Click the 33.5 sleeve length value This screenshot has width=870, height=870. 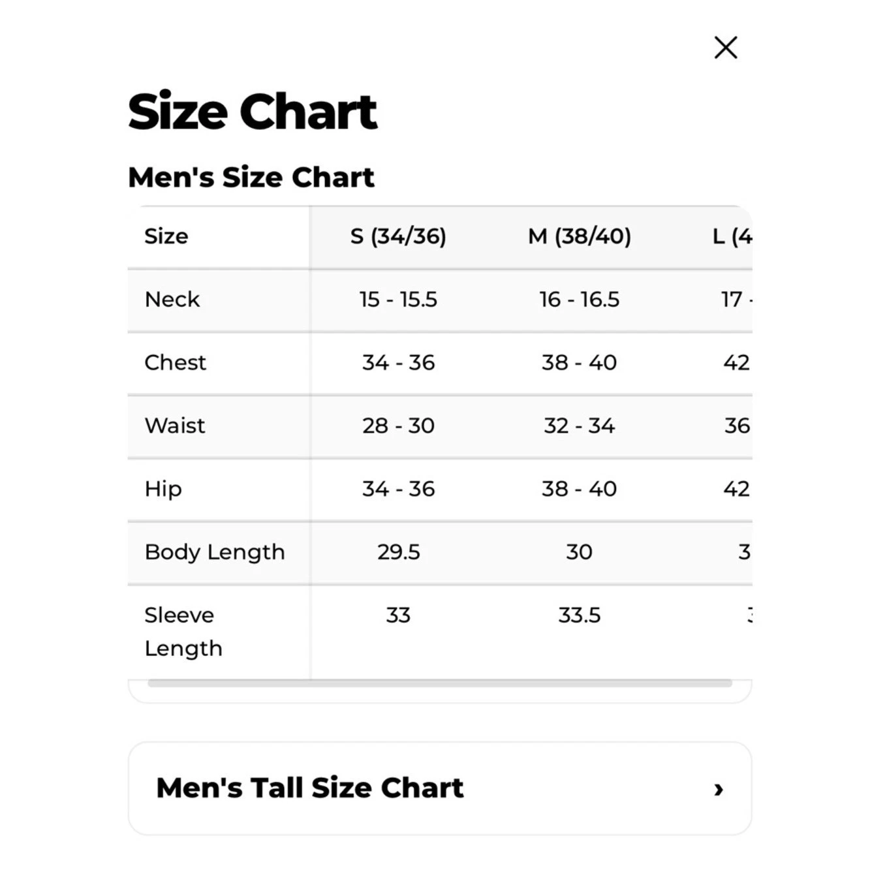[x=580, y=615]
